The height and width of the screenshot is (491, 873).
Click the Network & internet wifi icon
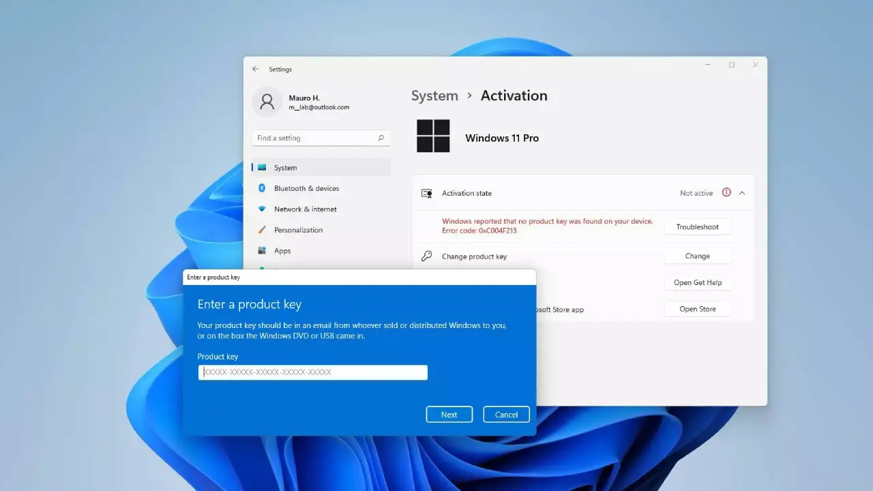[262, 209]
